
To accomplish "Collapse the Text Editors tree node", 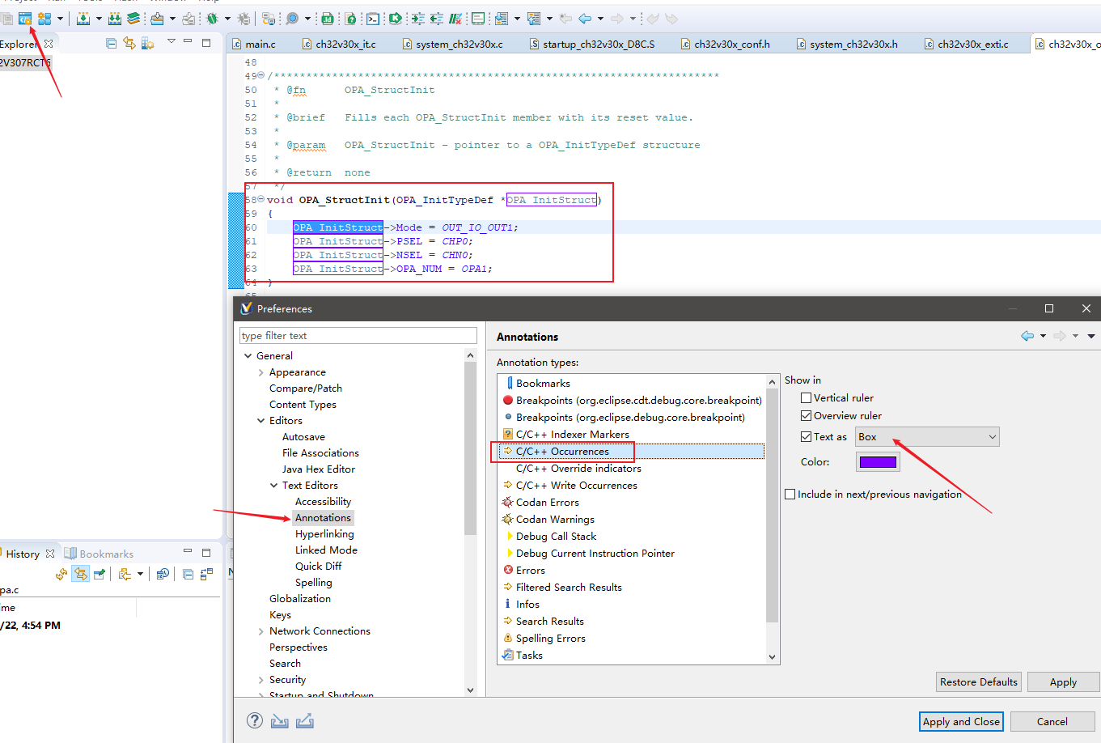I will click(273, 486).
